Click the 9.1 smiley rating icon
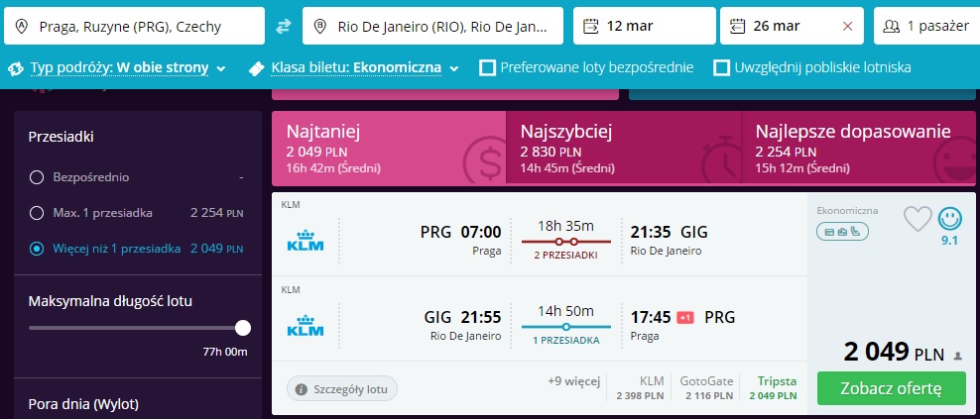Image resolution: width=980 pixels, height=419 pixels. (949, 219)
